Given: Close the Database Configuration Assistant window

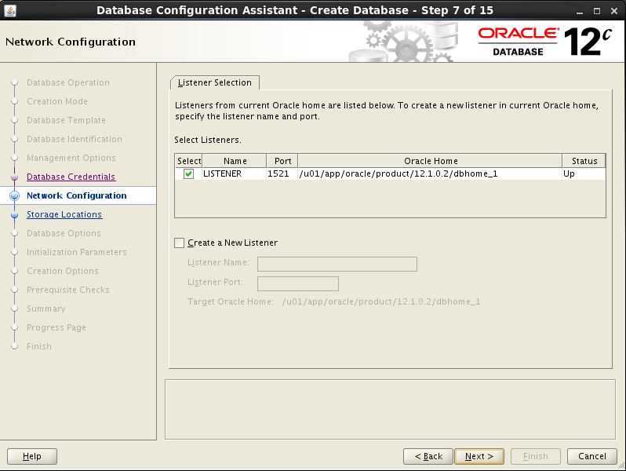Looking at the screenshot, I should [614, 11].
